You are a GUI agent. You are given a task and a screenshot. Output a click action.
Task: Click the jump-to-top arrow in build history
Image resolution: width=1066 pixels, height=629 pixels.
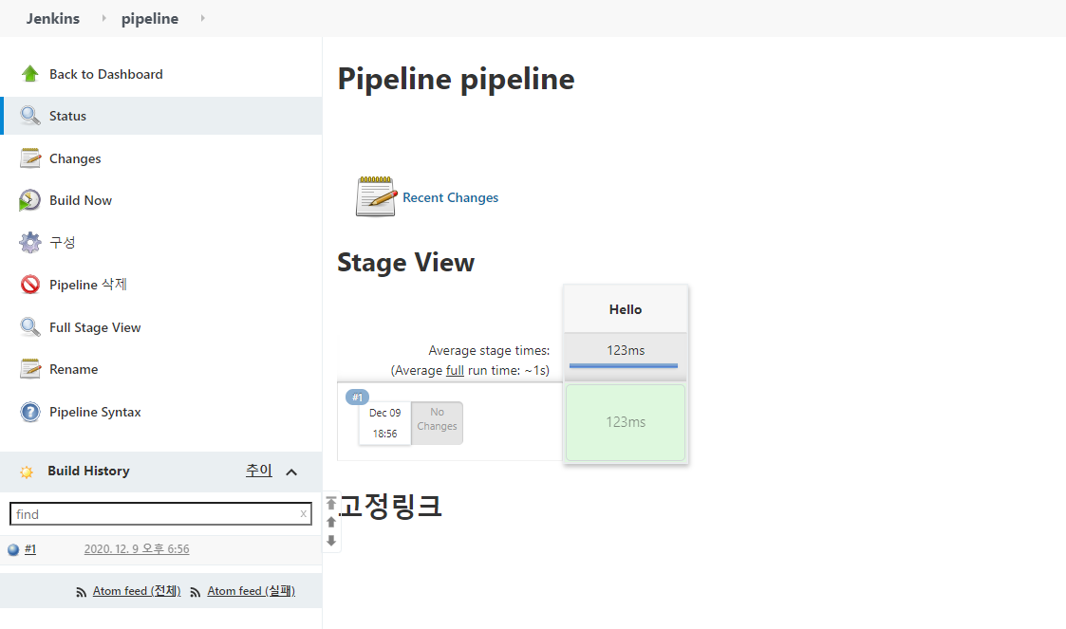(x=331, y=504)
